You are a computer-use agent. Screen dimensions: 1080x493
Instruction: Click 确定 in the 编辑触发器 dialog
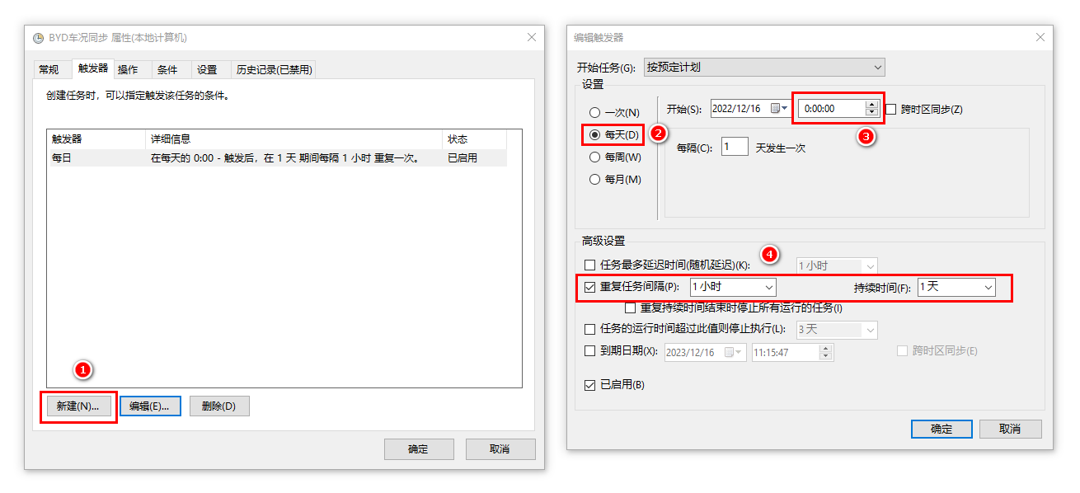[941, 429]
